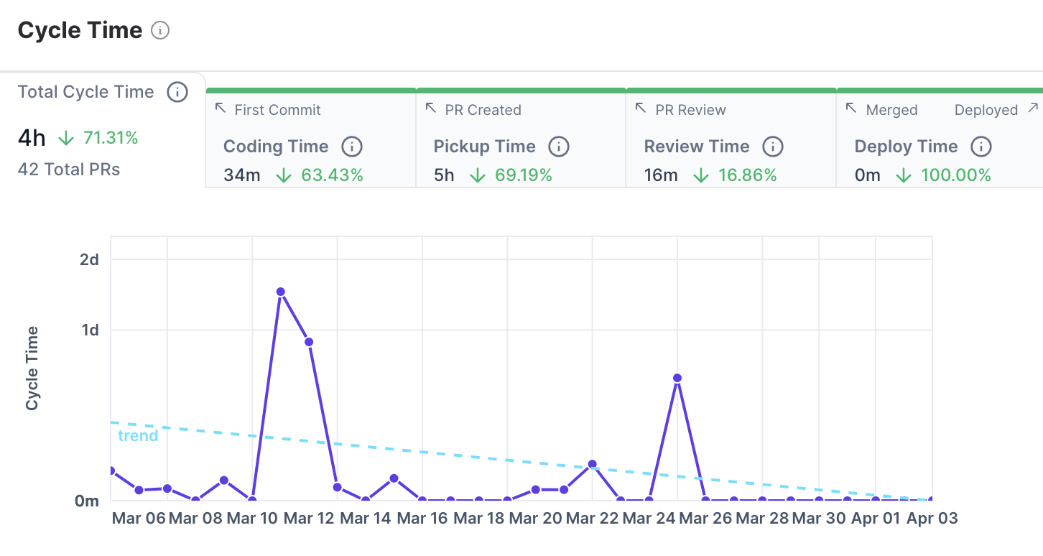
Task: Click green down arrow next to 69.19%
Action: point(478,175)
